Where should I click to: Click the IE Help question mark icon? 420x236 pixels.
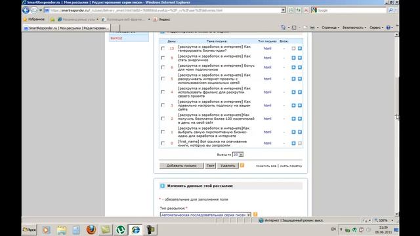tap(388, 28)
